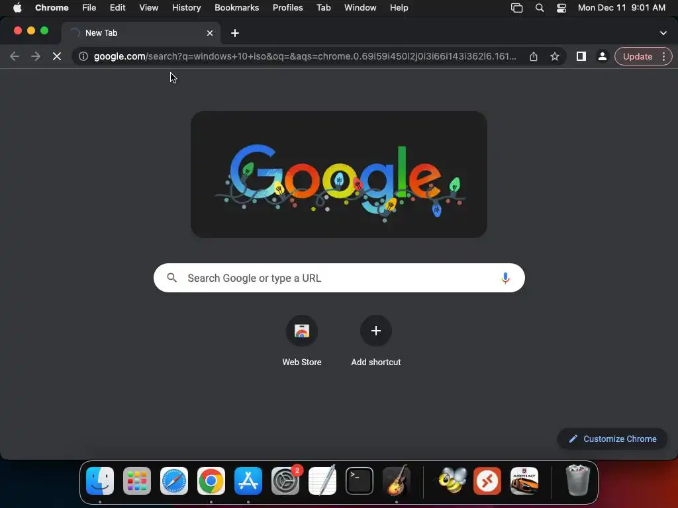678x508 pixels.
Task: Open Finder from the Dock
Action: point(100,481)
